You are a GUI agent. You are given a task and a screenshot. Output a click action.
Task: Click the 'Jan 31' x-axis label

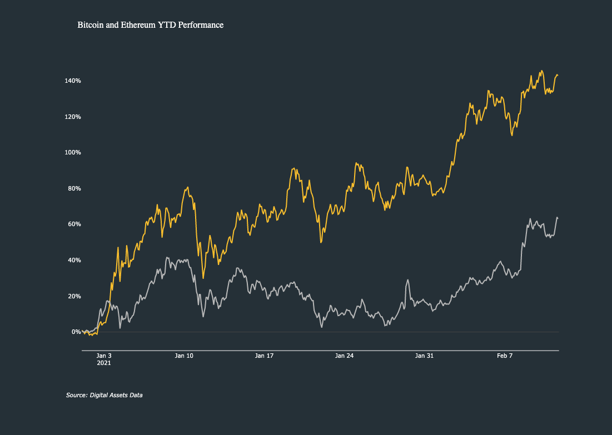(424, 356)
